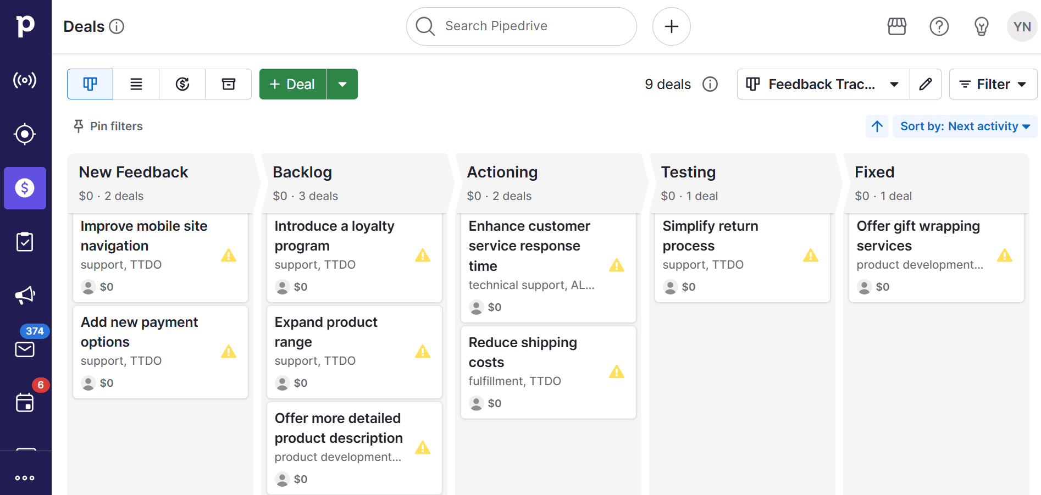Screen dimensions: 1041x495
Task: Open the Leads inbox sidebar icon
Action: click(25, 80)
